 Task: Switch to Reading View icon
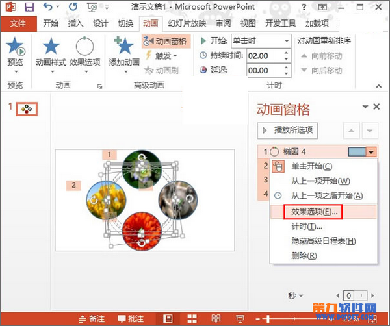216,319
